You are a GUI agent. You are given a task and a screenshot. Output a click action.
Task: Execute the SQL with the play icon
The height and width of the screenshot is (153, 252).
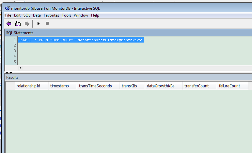pos(39,24)
